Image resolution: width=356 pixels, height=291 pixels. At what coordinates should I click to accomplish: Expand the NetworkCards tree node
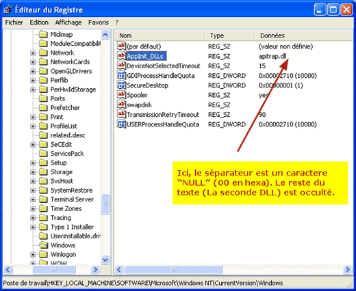(x=33, y=62)
